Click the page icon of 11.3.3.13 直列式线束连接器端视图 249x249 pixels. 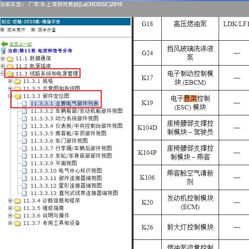coord(24,193)
